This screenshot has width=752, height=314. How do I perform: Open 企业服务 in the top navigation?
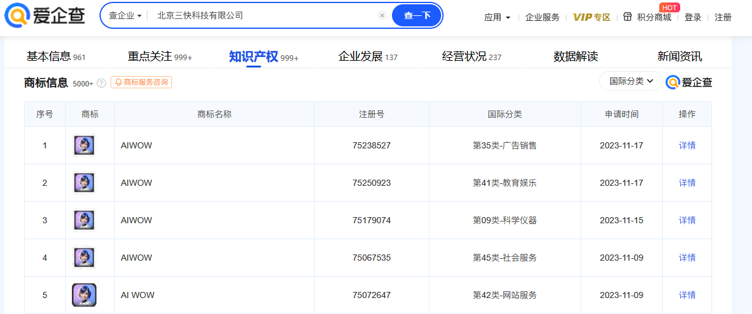pos(542,17)
